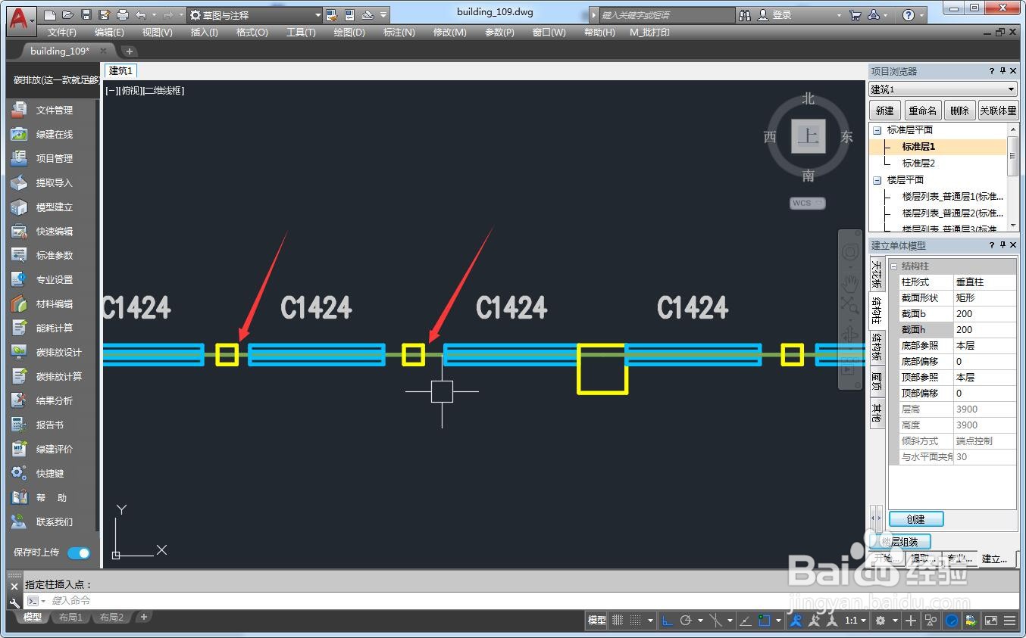Toggle polar tracking in status bar

tap(686, 621)
